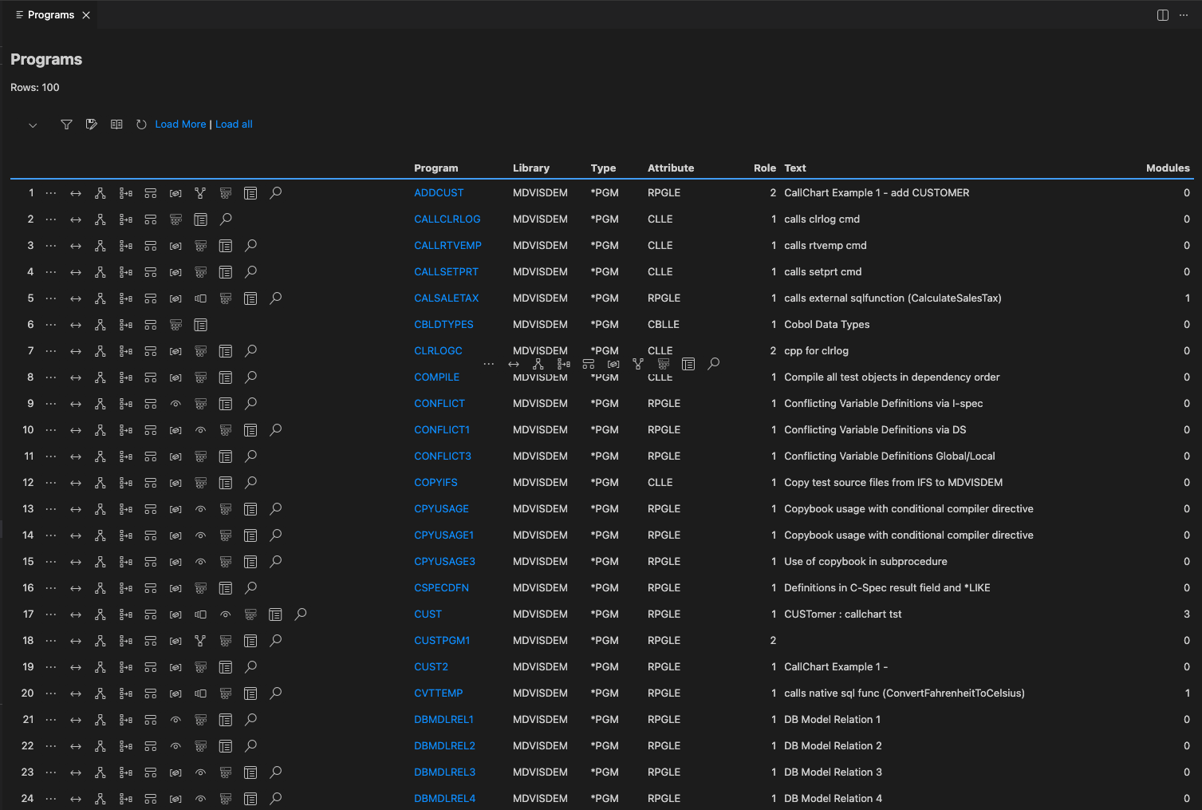The width and height of the screenshot is (1202, 810).
Task: Click the Load More link
Action: click(x=180, y=124)
